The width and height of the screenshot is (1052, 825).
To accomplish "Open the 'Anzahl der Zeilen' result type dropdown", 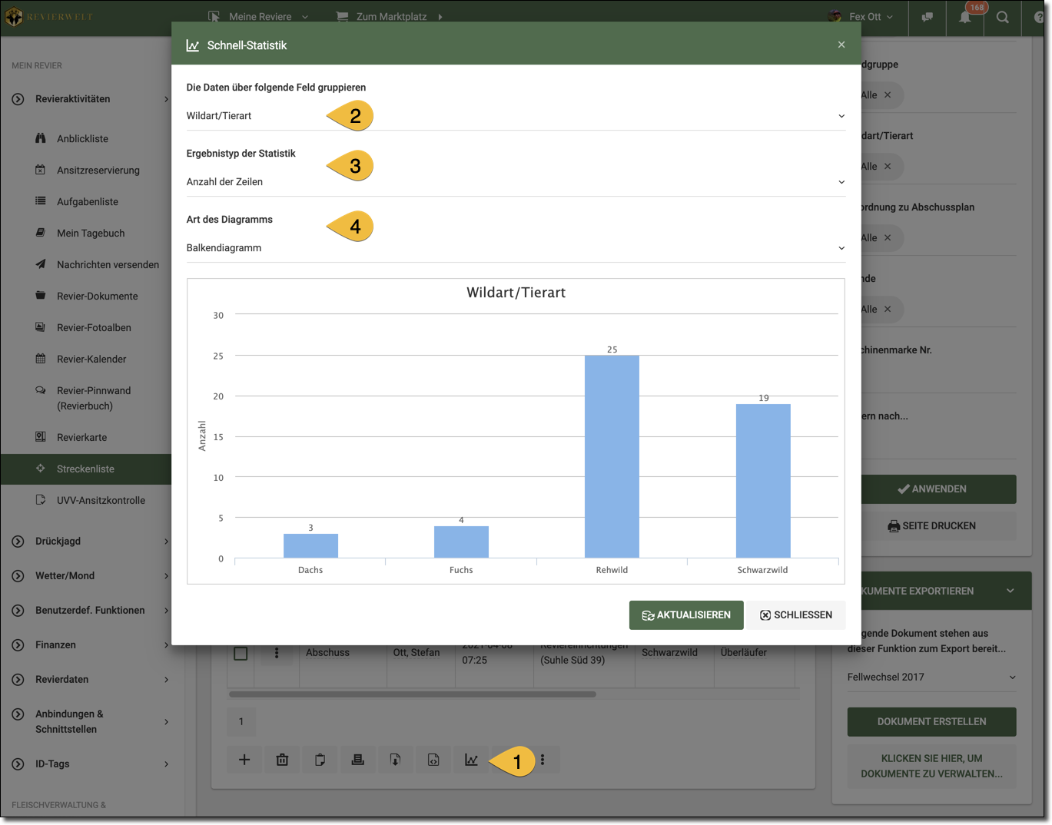I will click(x=515, y=182).
